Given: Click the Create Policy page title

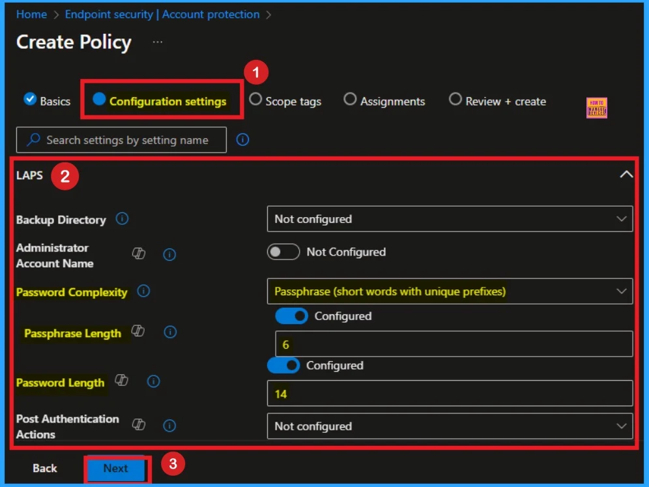Looking at the screenshot, I should tap(74, 42).
